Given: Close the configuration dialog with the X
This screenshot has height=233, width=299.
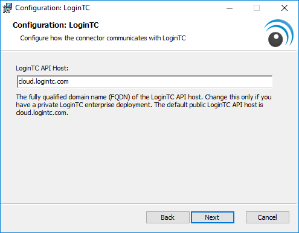Looking at the screenshot, I should (285, 8).
